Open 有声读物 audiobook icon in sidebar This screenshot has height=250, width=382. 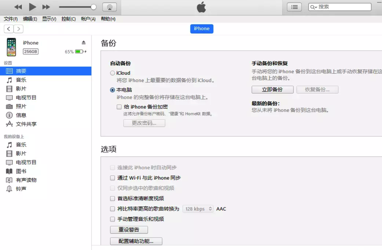[10, 180]
